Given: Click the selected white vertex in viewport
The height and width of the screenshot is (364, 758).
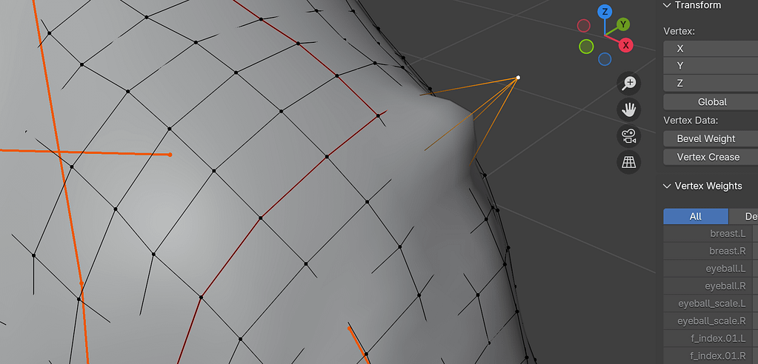Looking at the screenshot, I should tap(518, 78).
